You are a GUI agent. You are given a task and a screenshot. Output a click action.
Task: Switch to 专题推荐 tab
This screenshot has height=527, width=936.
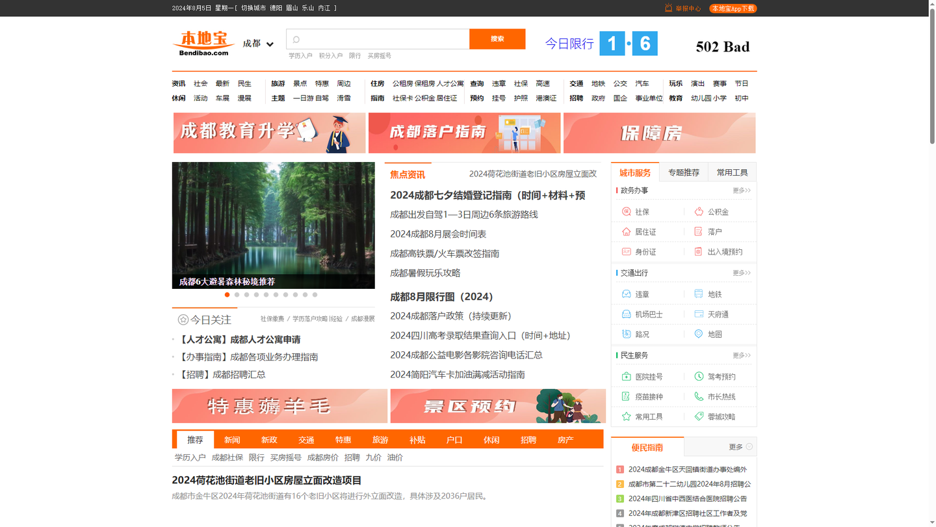coord(684,172)
